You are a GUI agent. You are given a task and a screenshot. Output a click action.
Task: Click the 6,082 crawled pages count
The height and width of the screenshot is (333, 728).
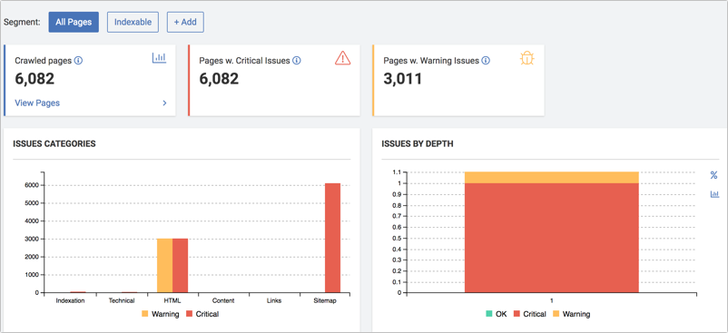[34, 79]
